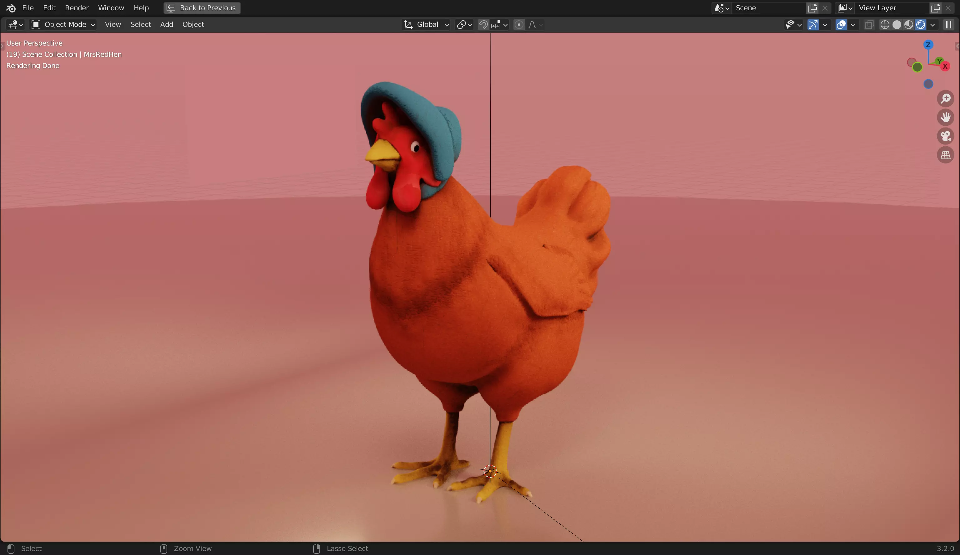960x555 pixels.
Task: Switch perspective/orthographic grid icon
Action: [x=945, y=155]
